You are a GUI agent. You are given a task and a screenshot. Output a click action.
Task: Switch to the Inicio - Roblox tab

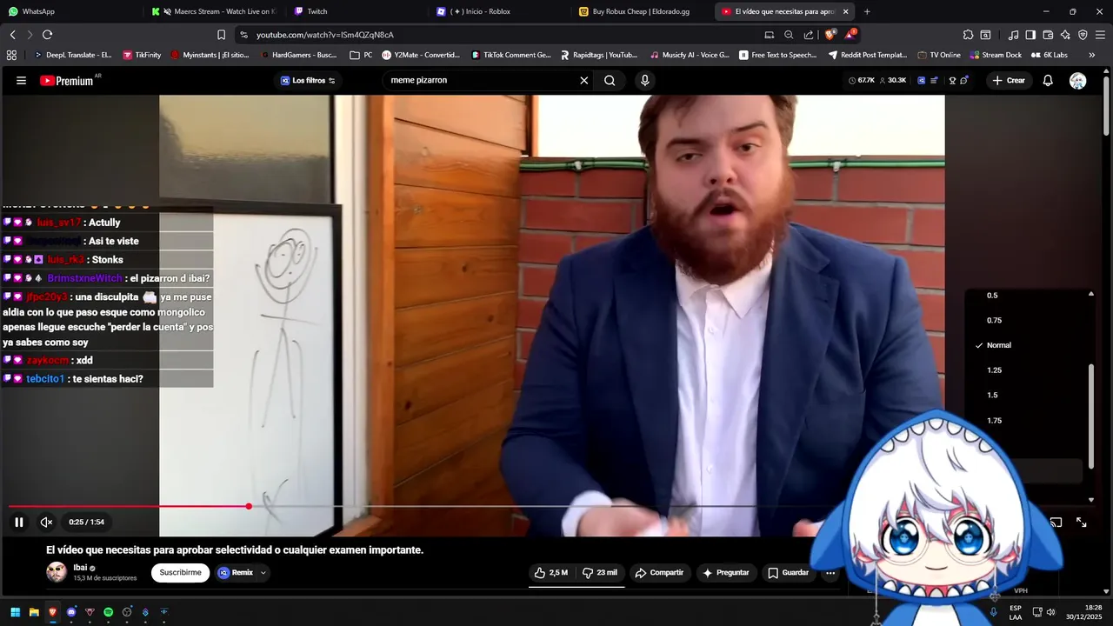click(x=500, y=11)
